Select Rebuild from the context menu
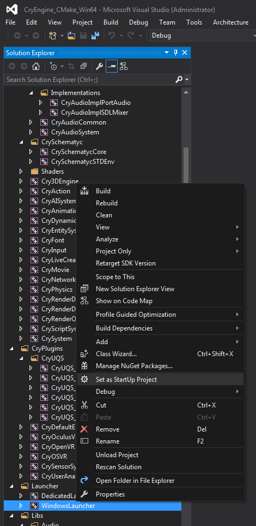 point(106,203)
